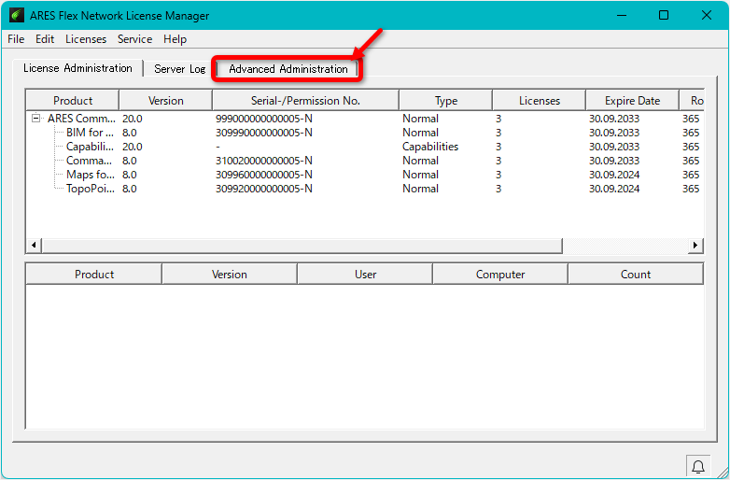Click the Type column header

pos(445,101)
